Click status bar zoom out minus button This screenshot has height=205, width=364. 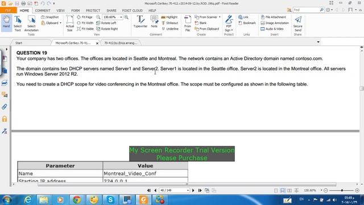pyautogui.click(x=326, y=191)
